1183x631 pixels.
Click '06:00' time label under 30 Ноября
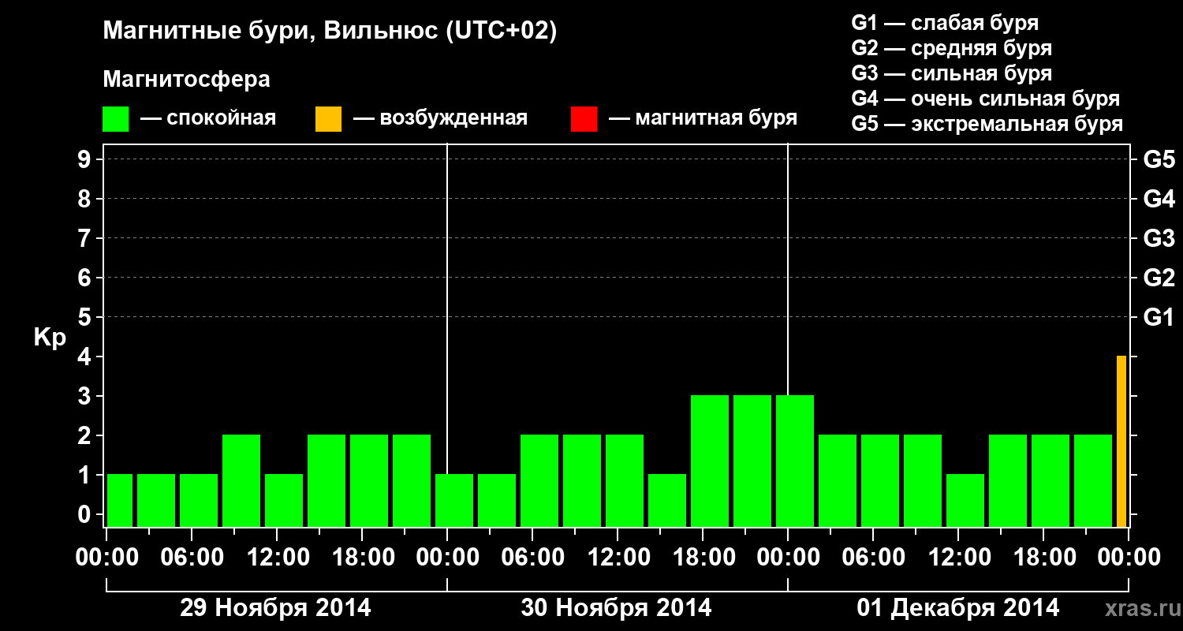point(533,558)
